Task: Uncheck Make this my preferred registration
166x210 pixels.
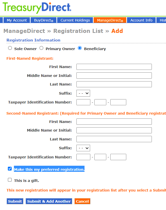Action: (x=10, y=169)
